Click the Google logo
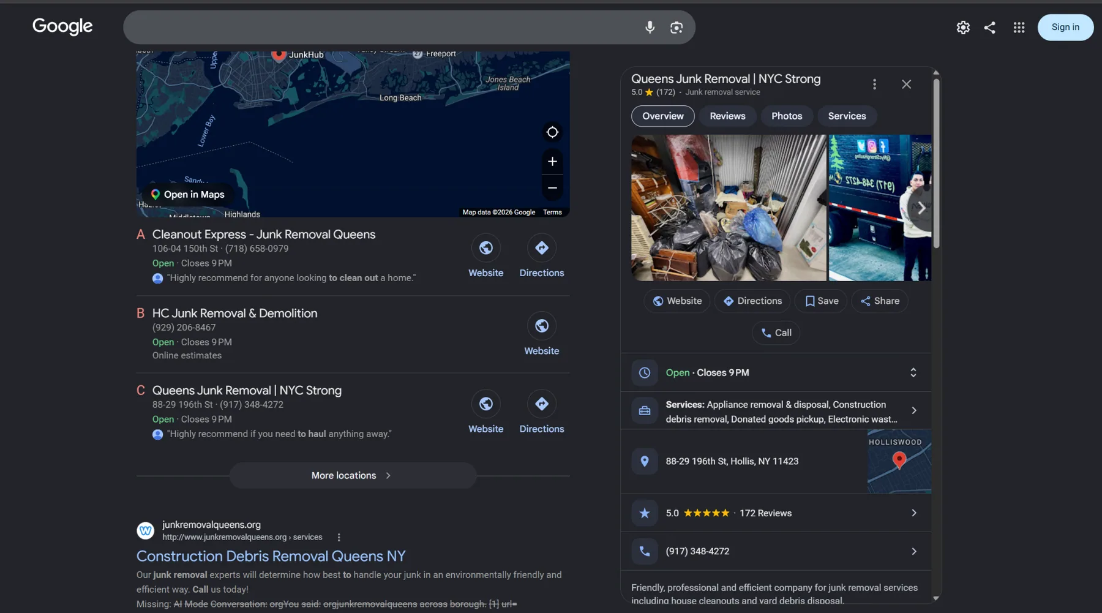Screen dimensions: 1102x613 point(62,26)
